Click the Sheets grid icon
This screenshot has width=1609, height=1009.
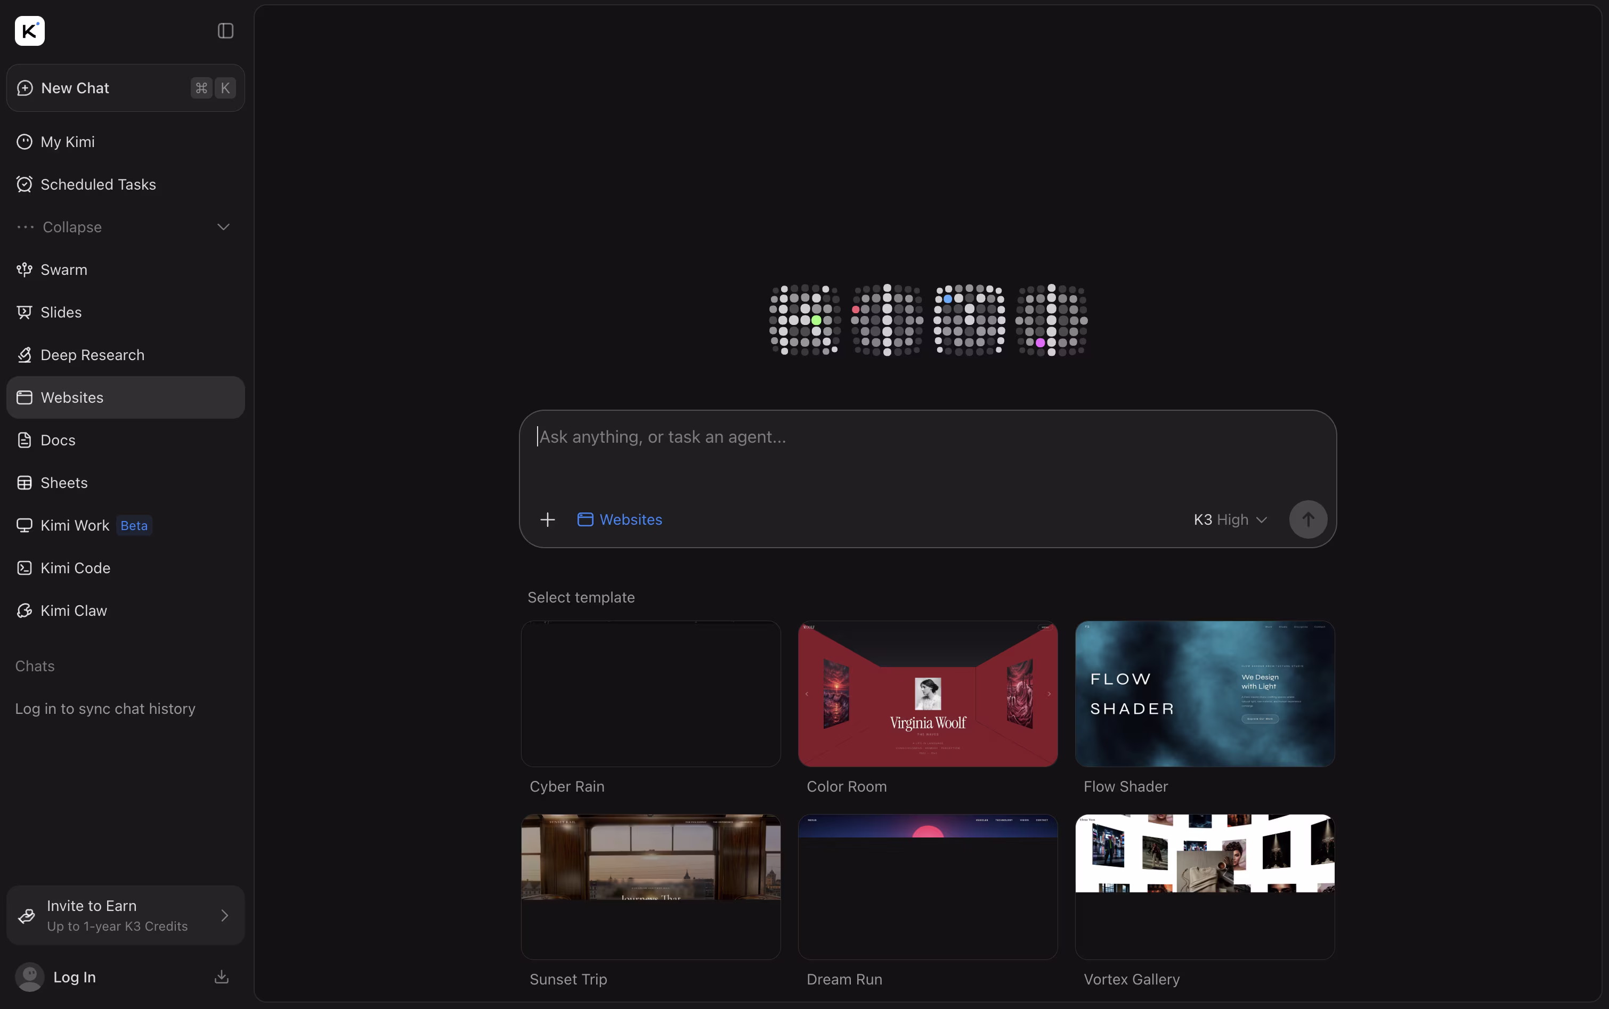(x=25, y=483)
